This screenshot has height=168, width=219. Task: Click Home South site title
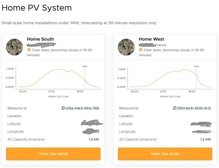click(x=40, y=39)
